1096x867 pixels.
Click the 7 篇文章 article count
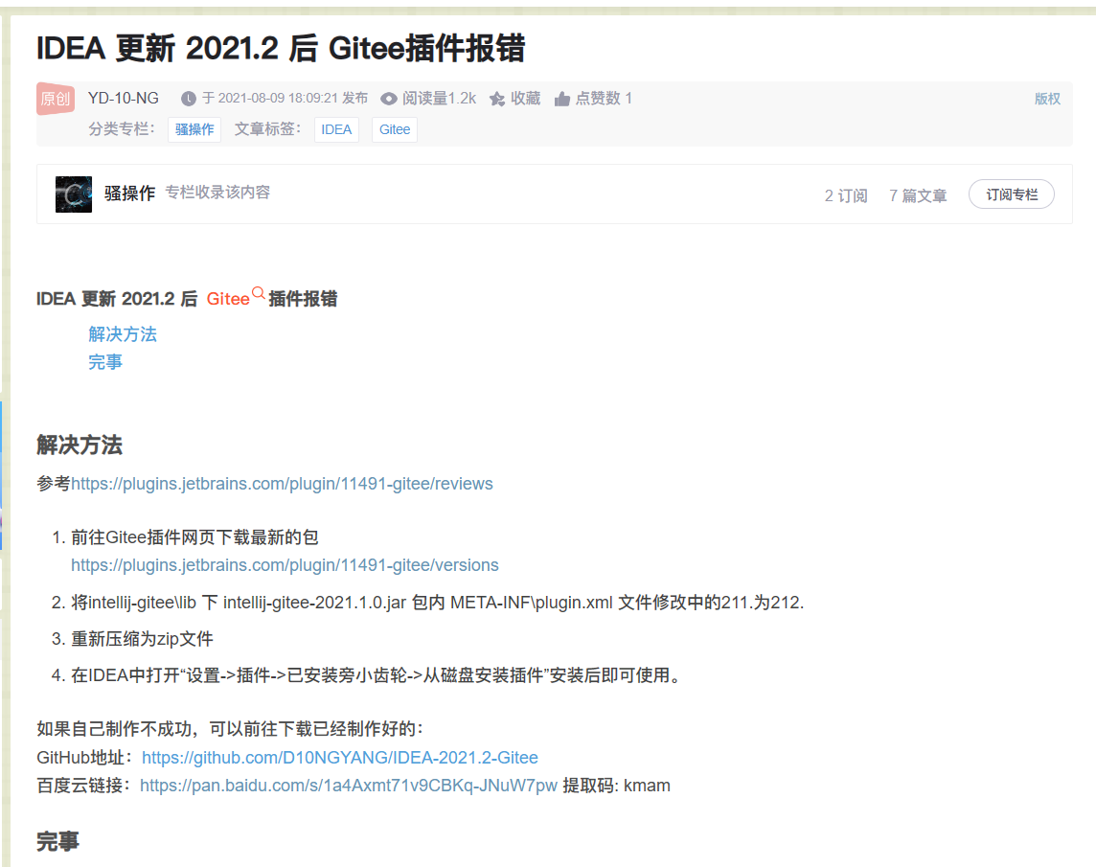coord(918,195)
